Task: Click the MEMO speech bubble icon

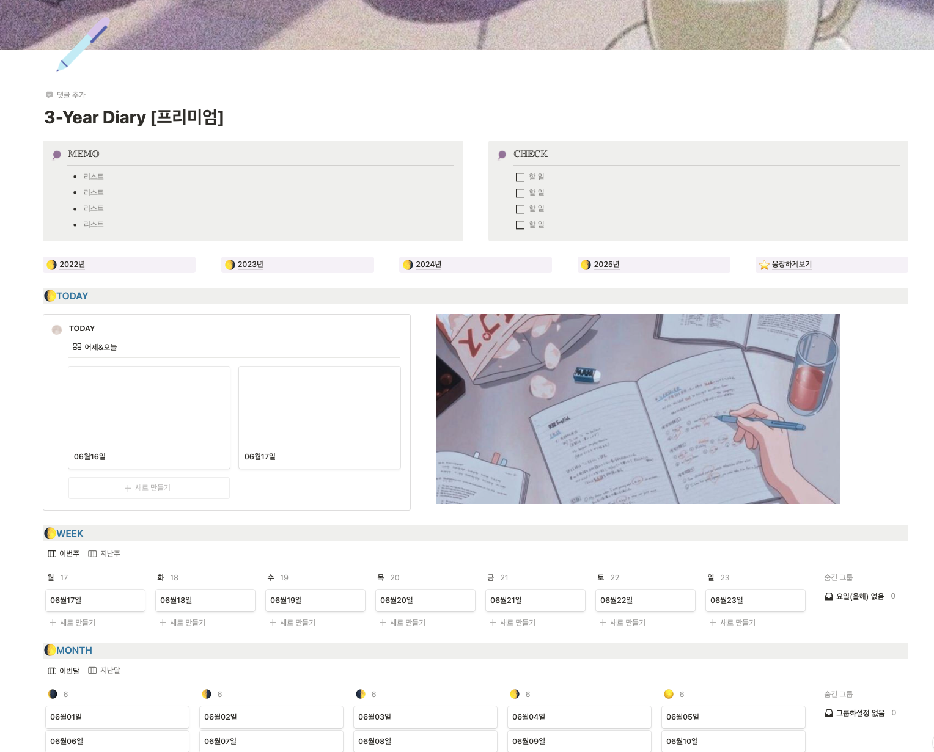Action: coord(57,155)
